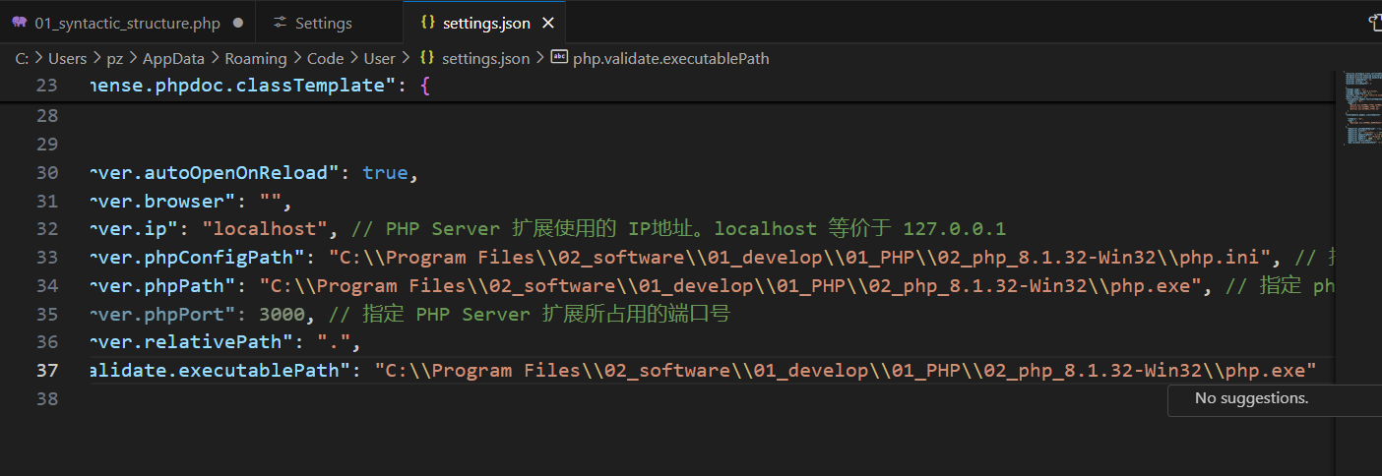Switch to the 01_syntactic_structure.php tab
The height and width of the screenshot is (476, 1382).
[127, 23]
